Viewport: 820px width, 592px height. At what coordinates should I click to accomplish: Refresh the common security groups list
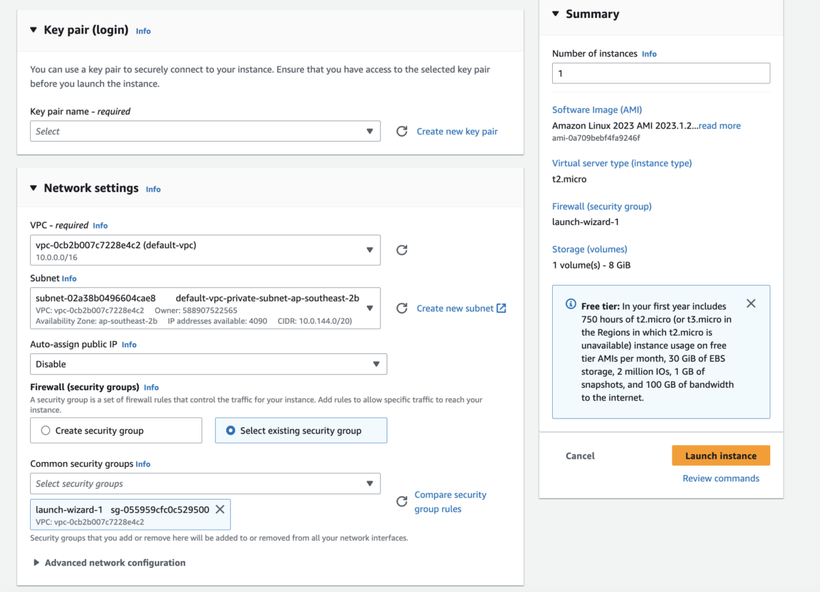[x=402, y=501]
